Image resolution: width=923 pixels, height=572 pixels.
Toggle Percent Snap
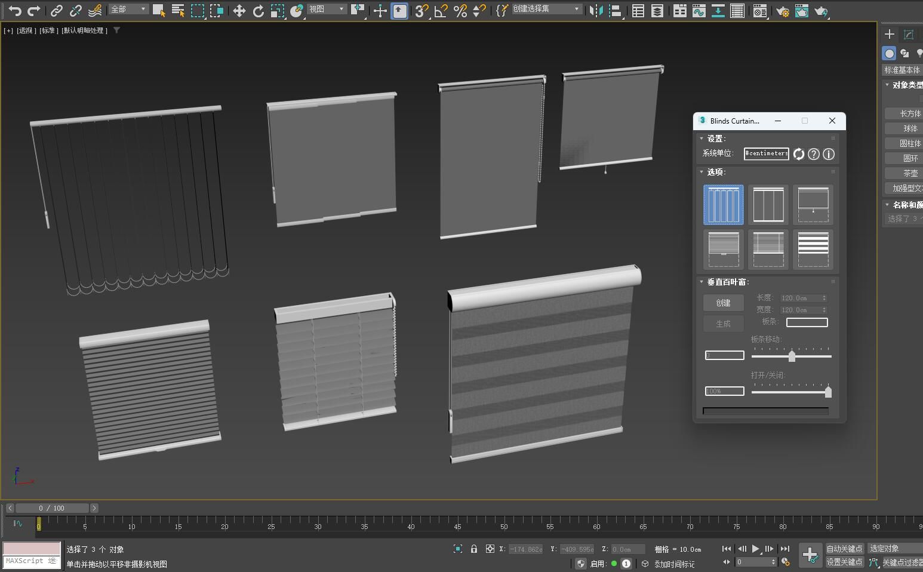(x=460, y=10)
